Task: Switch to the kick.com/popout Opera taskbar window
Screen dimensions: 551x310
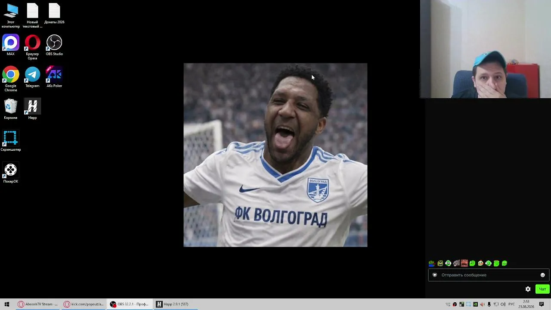Action: (x=84, y=304)
